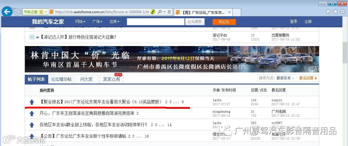Open the 登录 login link

coord(294,22)
